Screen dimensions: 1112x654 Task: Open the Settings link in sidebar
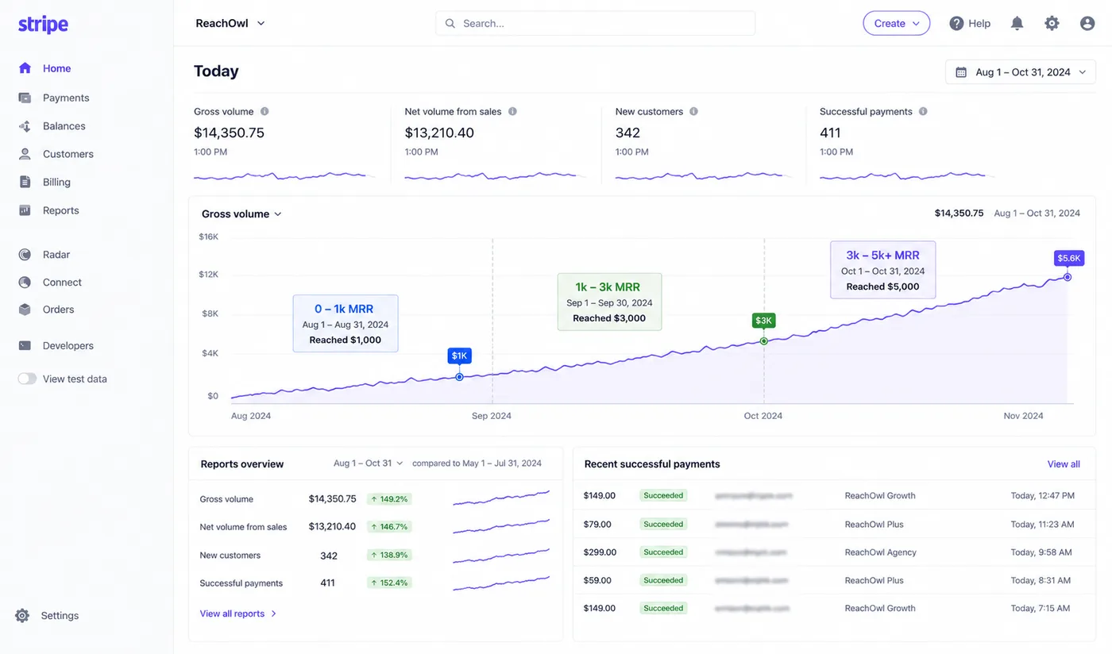(60, 615)
